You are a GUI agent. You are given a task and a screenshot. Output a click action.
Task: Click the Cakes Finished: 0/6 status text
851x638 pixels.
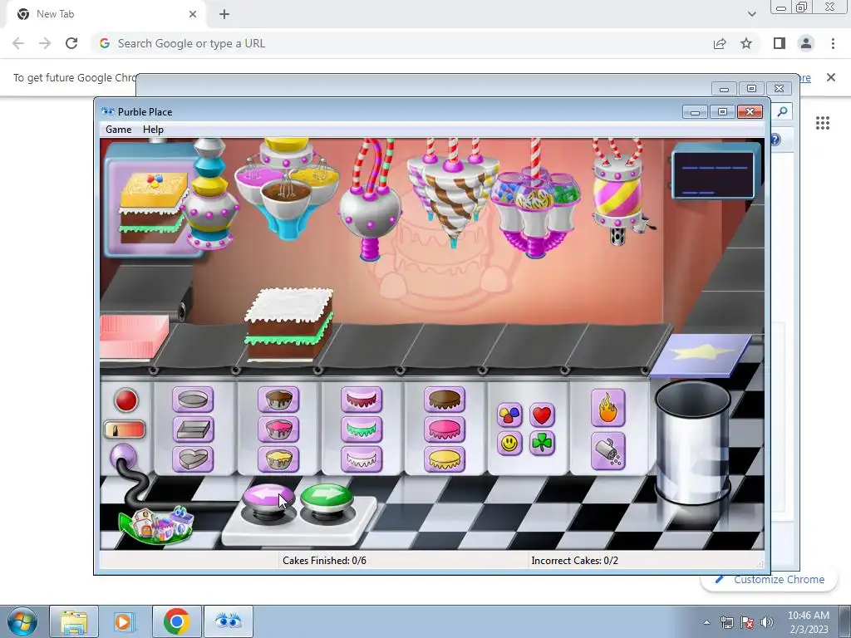coord(325,561)
